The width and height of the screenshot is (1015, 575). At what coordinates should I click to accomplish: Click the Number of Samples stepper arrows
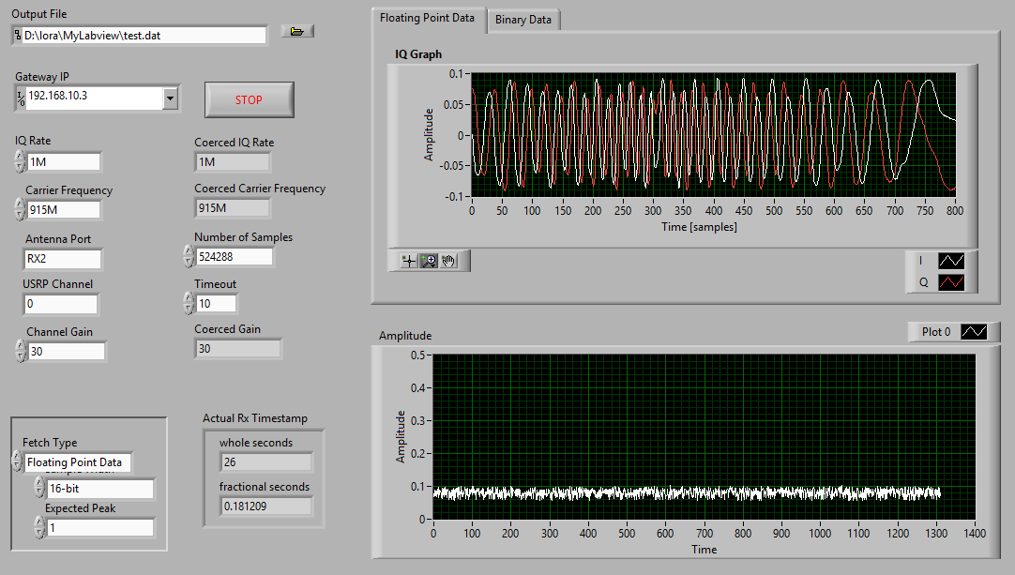click(x=189, y=257)
